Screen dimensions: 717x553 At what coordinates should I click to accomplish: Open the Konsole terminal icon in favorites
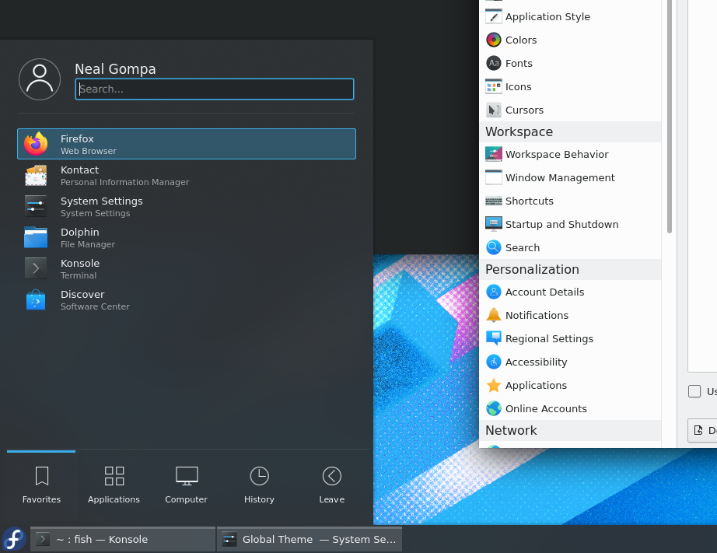[36, 268]
